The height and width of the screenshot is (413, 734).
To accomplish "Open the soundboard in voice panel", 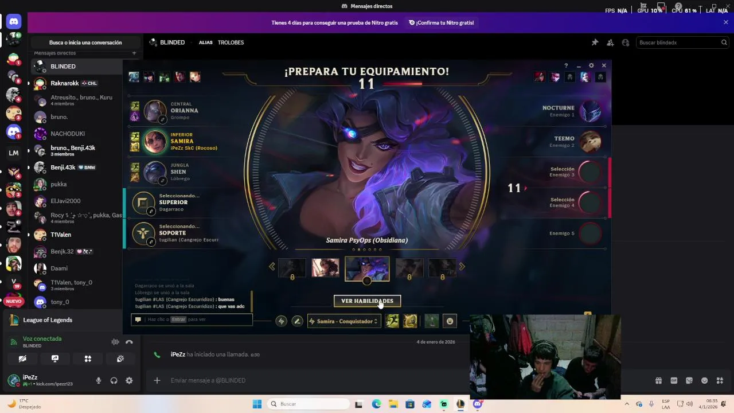I will (x=120, y=359).
